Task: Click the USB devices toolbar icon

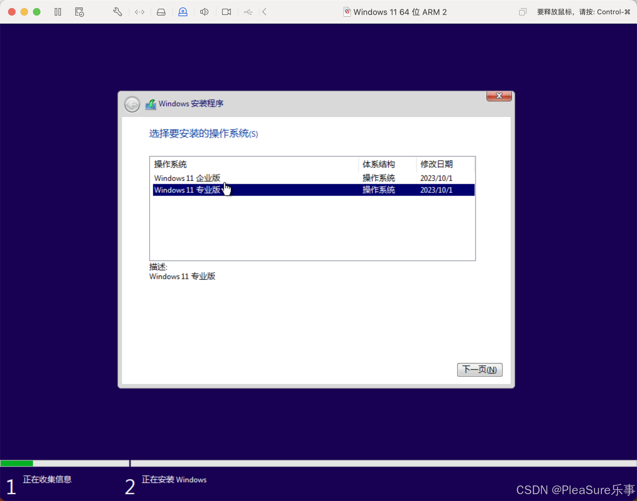Action: (248, 12)
